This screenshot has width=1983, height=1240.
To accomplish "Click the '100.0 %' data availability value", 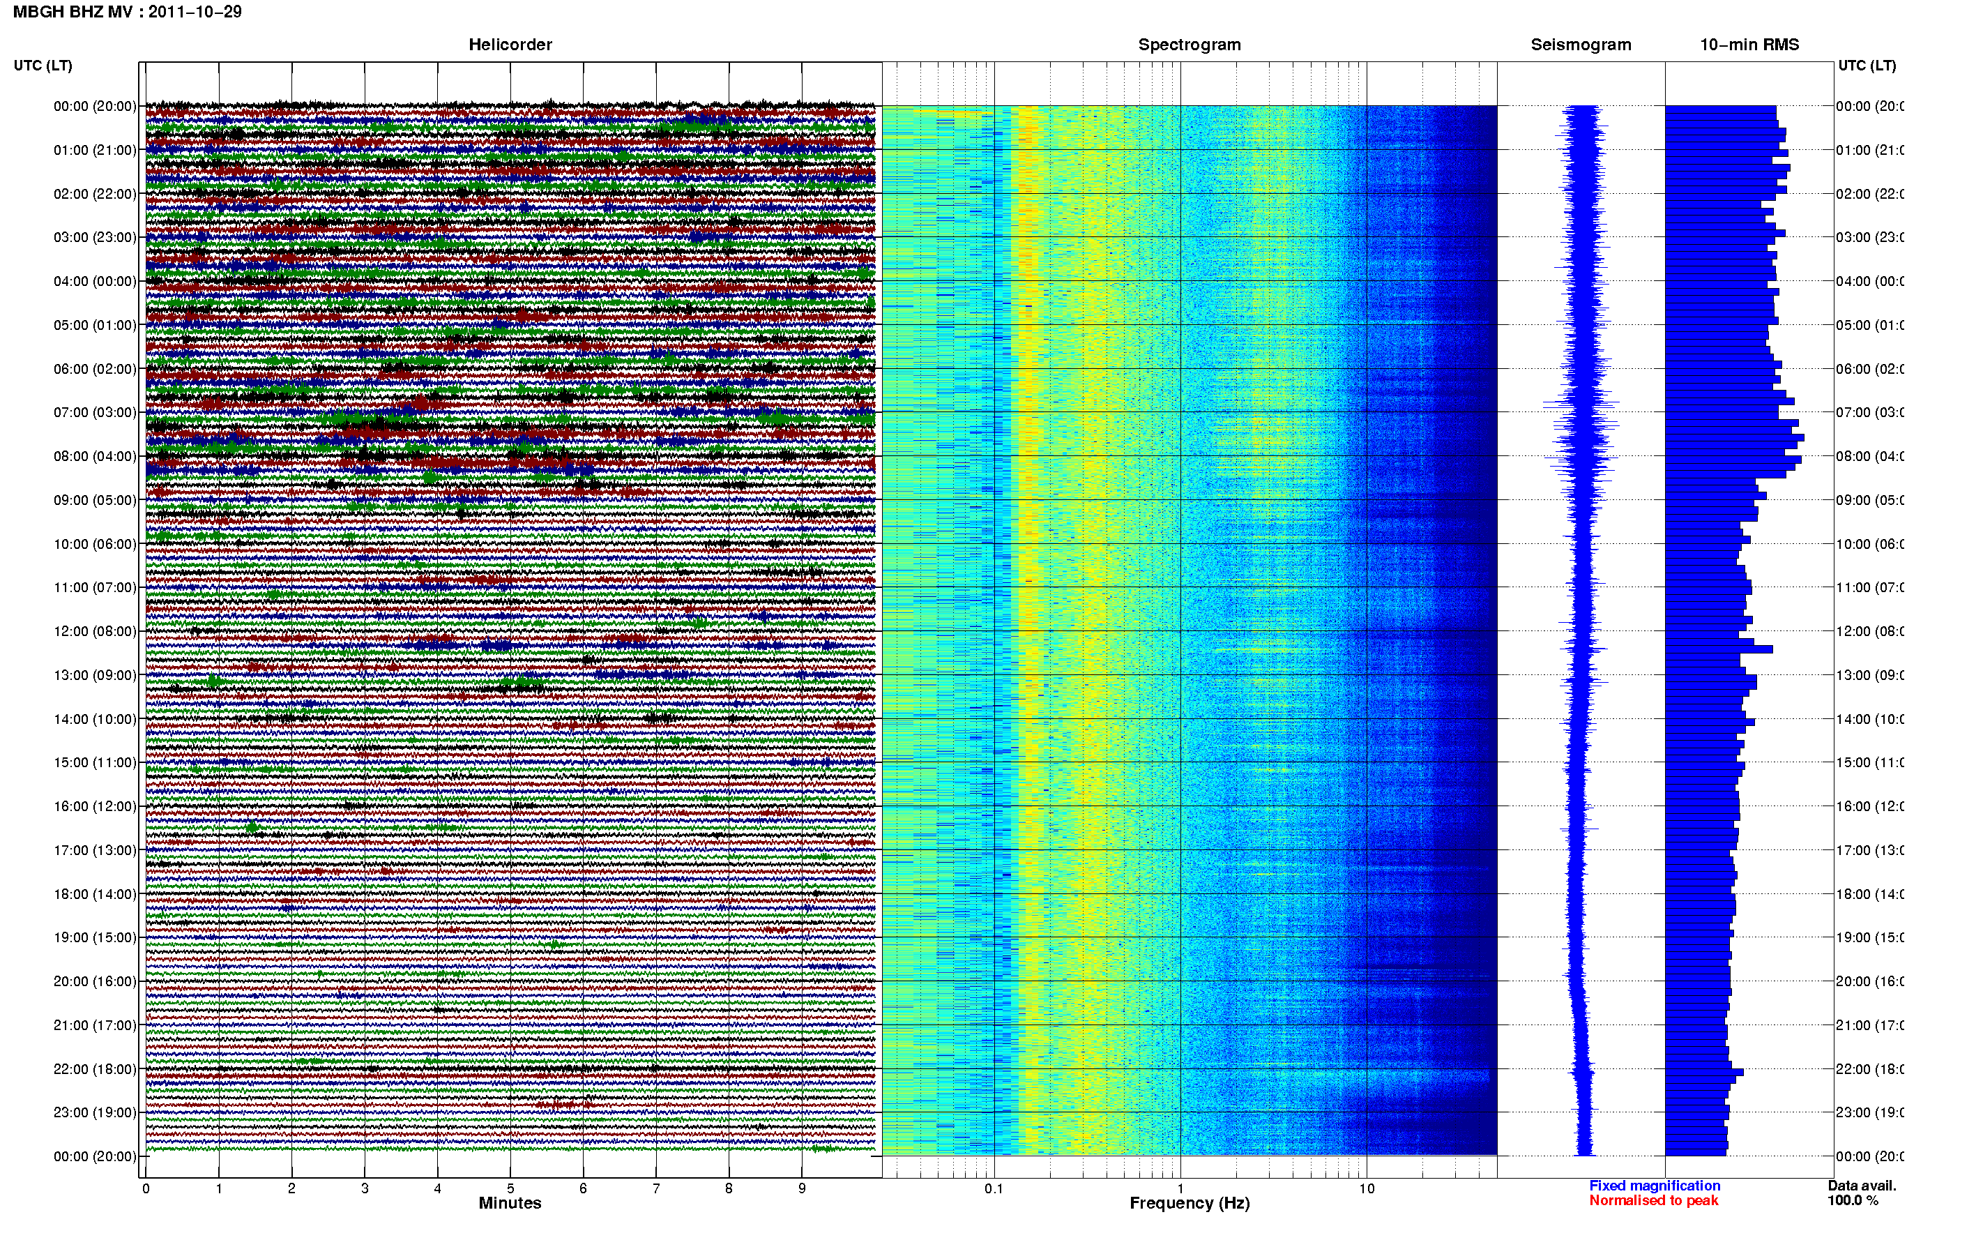I will 1853,1201.
